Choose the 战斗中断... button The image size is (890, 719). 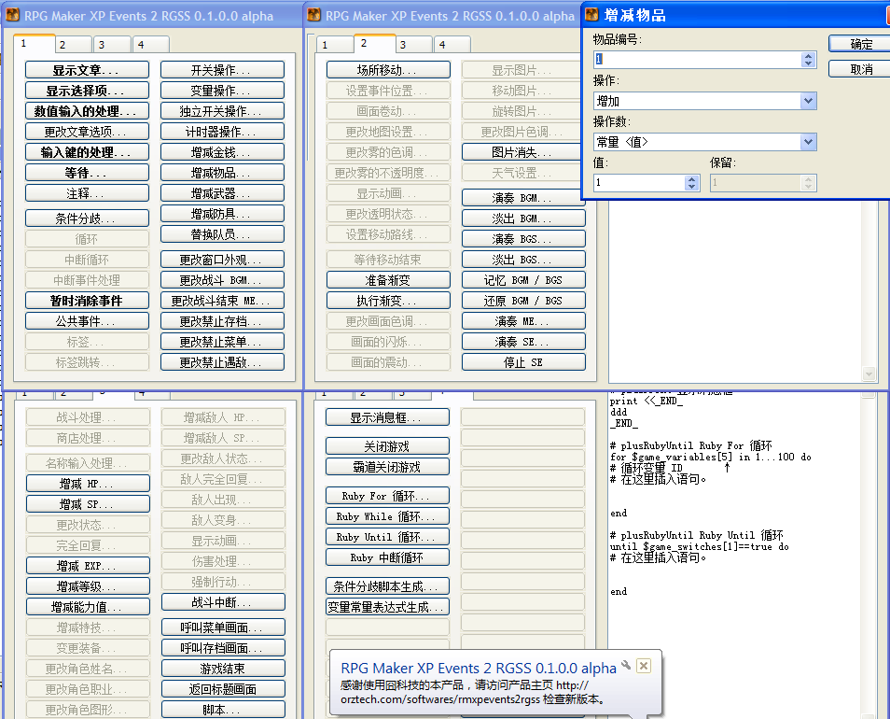(223, 602)
